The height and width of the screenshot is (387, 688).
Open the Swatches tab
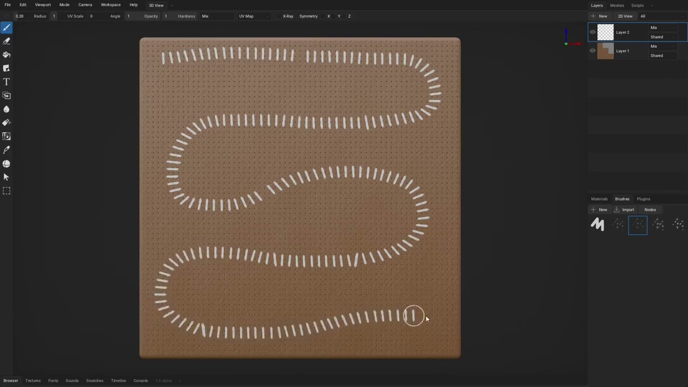pos(95,381)
